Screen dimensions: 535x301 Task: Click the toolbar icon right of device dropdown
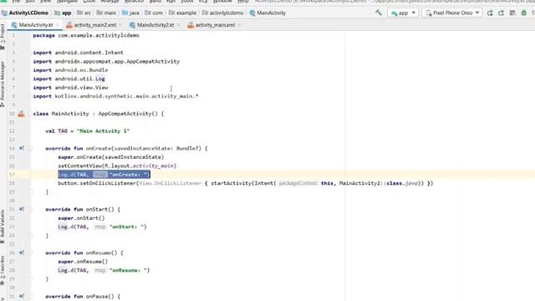[x=490, y=13]
